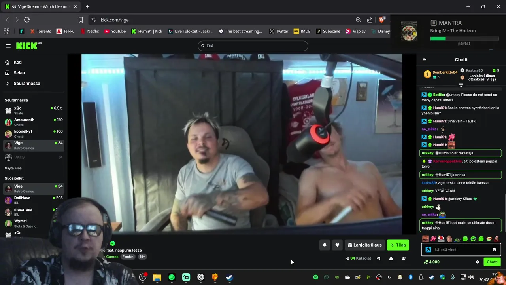Click the user icon beside the report triangle

tap(404, 258)
